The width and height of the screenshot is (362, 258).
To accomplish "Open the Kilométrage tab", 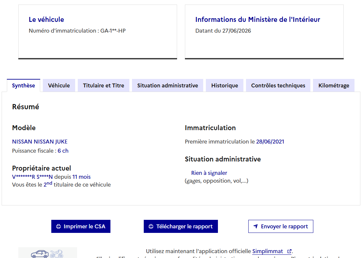I will pyautogui.click(x=334, y=85).
